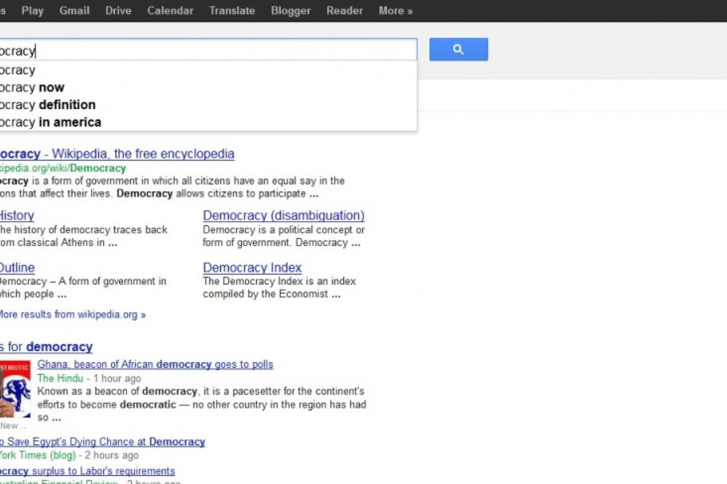727x484 pixels.
Task: Open the Democracy Wikipedia result link
Action: coord(116,153)
